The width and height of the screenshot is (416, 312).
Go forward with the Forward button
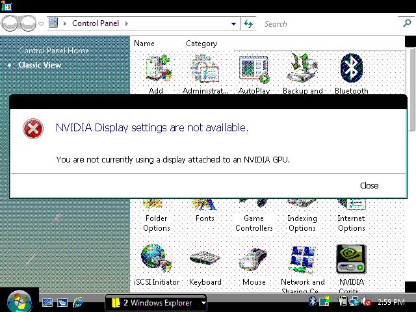click(28, 23)
